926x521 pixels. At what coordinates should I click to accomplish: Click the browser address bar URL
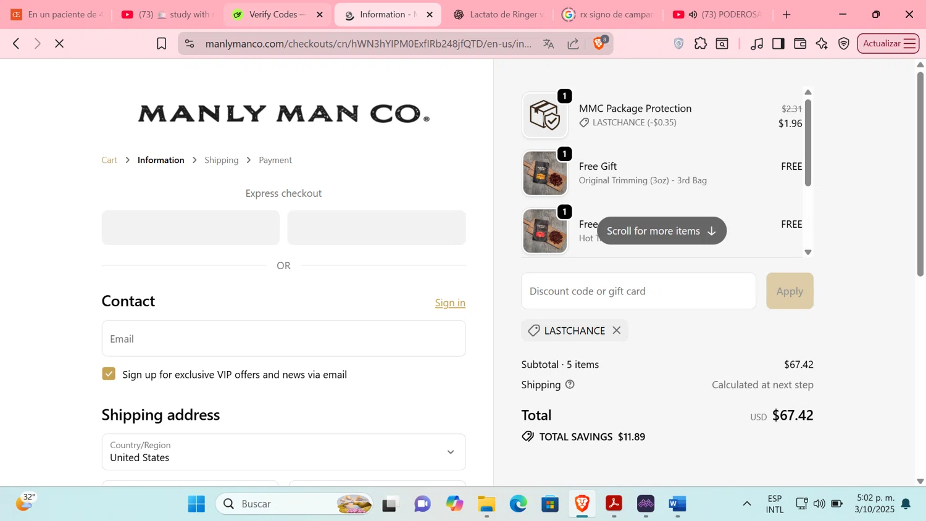click(368, 43)
